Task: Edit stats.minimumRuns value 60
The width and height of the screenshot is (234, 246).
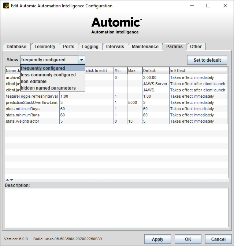Action: click(x=86, y=115)
